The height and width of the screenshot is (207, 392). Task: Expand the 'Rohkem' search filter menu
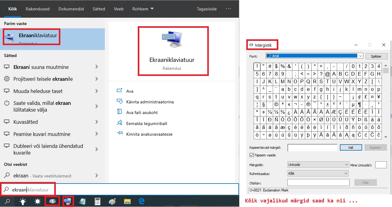(143, 9)
